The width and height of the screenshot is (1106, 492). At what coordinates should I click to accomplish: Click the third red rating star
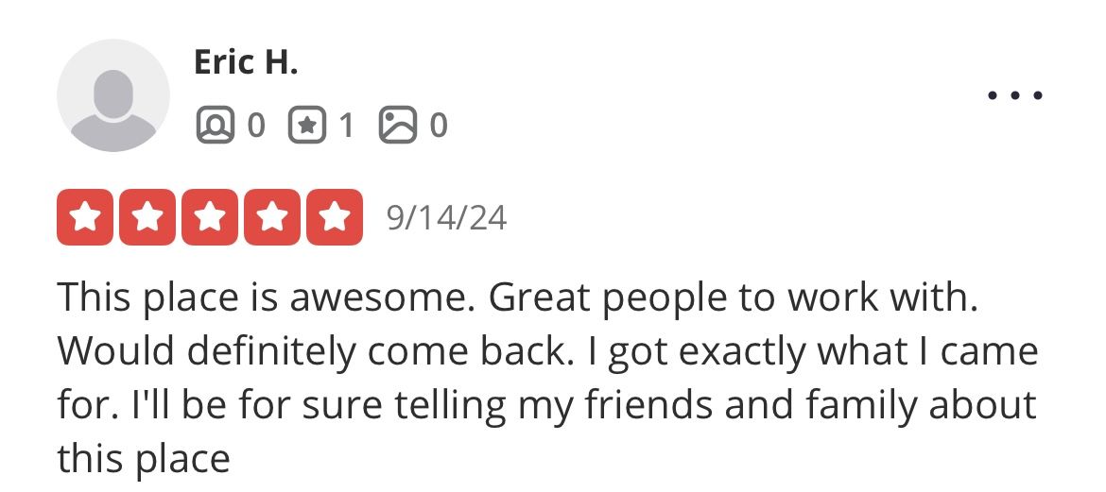[210, 217]
